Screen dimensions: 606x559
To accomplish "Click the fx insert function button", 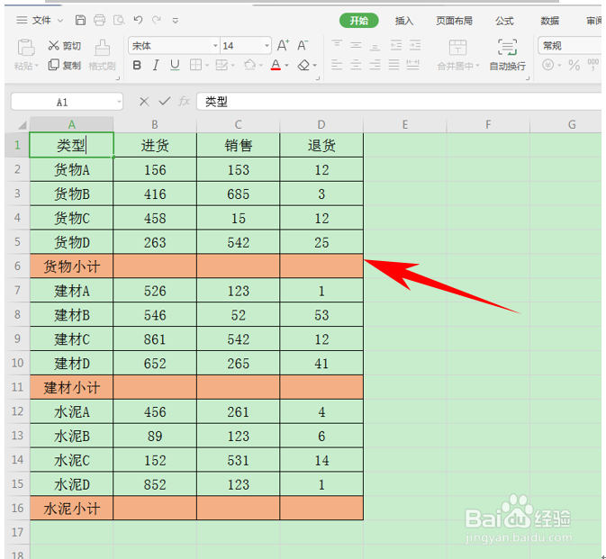I will coord(184,102).
